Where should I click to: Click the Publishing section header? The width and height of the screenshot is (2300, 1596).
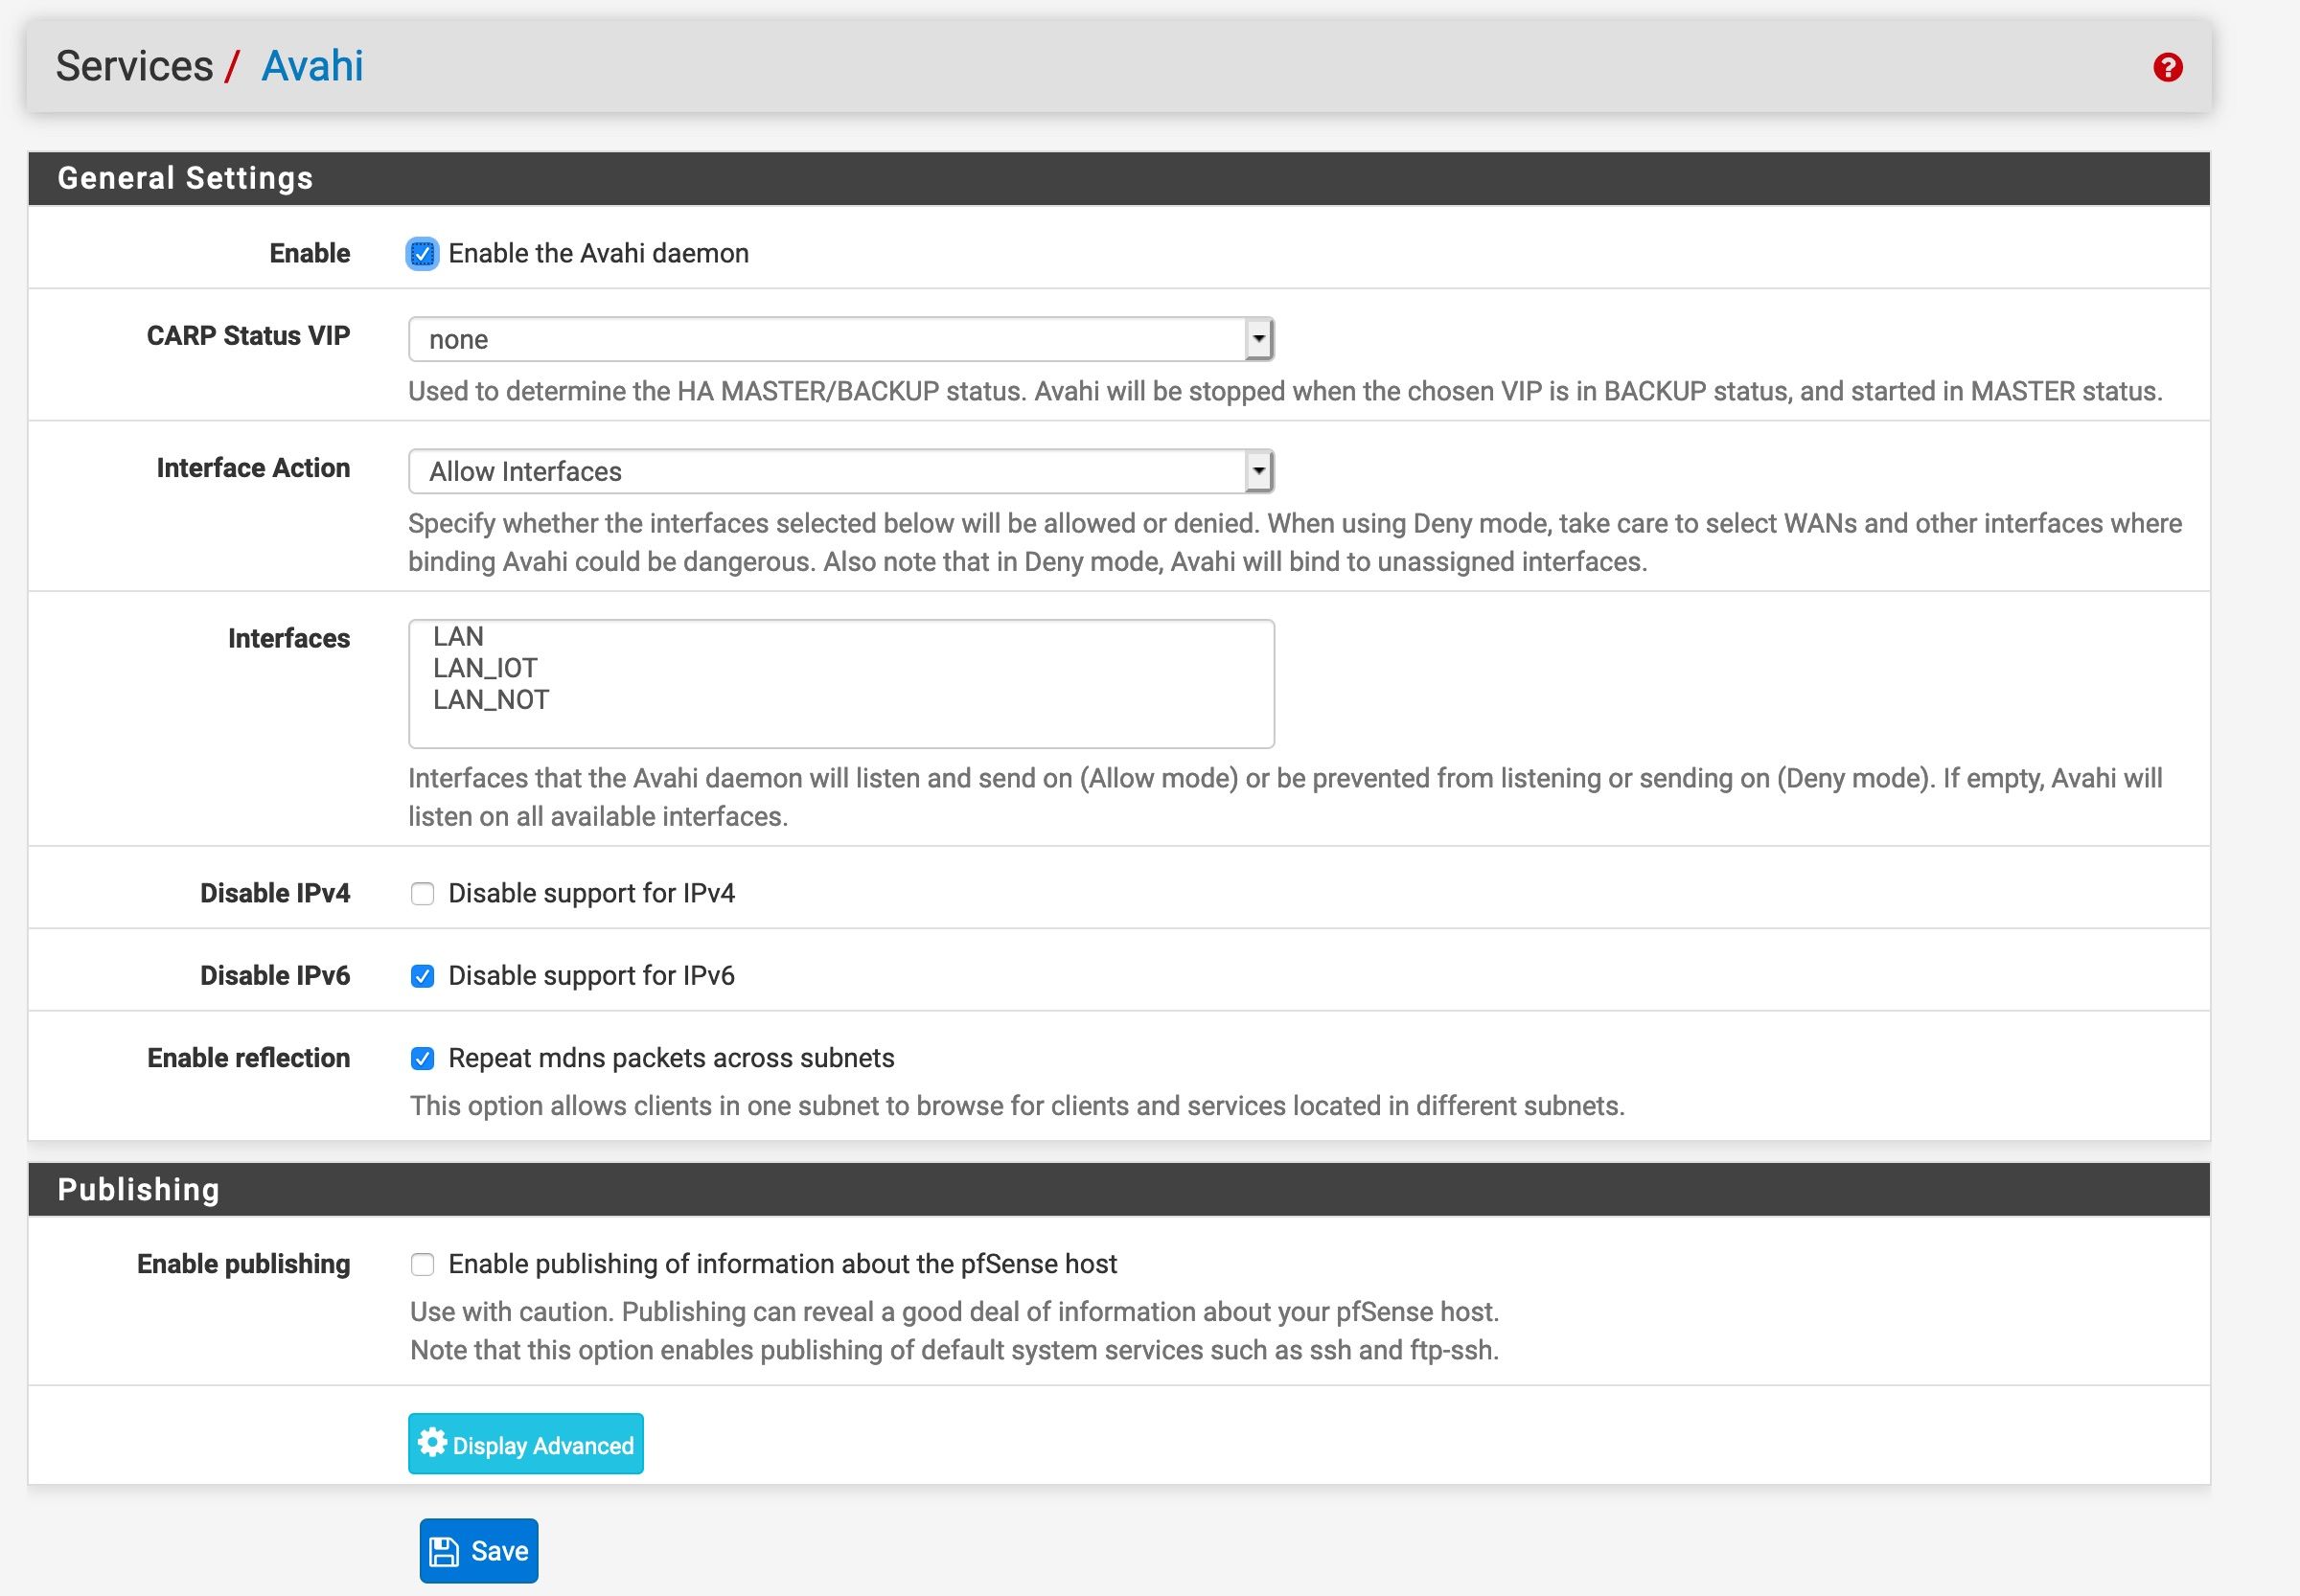(x=1118, y=1189)
